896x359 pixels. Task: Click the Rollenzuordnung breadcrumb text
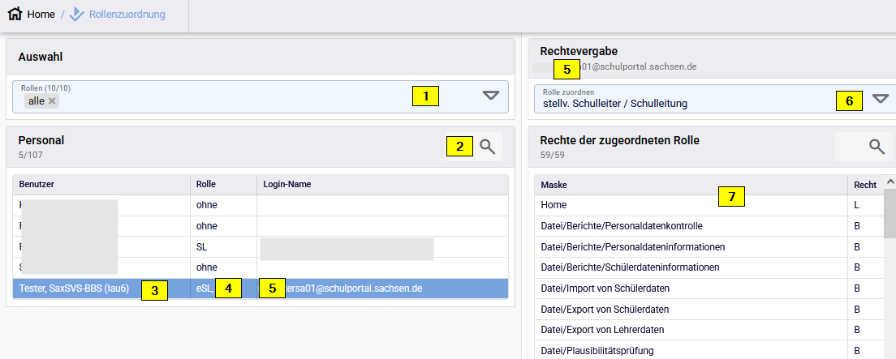point(127,15)
